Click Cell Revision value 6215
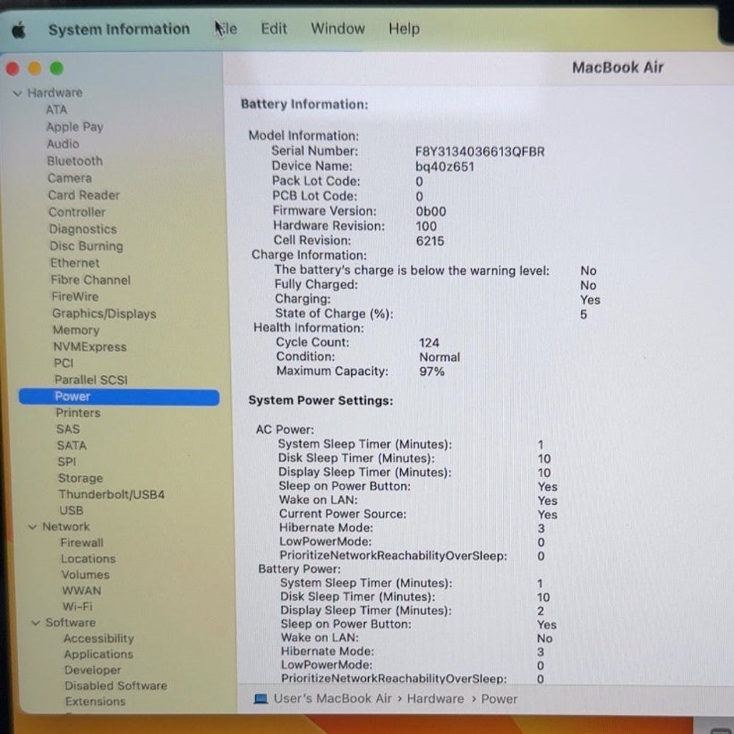This screenshot has height=734, width=734. point(430,242)
